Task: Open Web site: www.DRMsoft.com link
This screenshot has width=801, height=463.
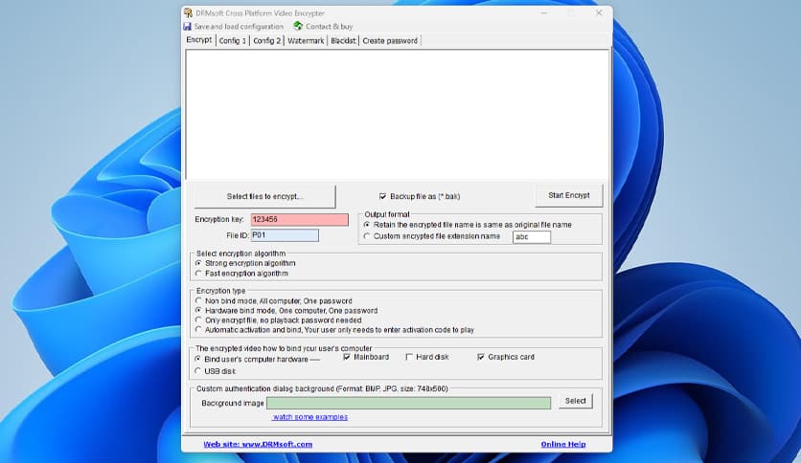Action: point(258,444)
